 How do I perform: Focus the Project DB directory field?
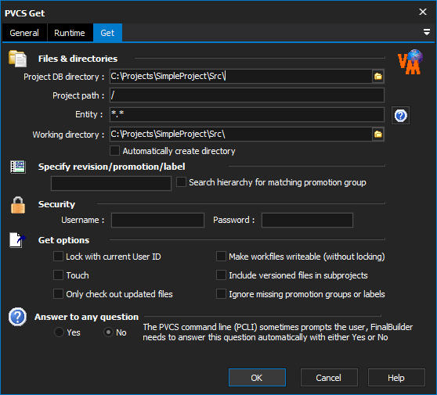point(240,77)
